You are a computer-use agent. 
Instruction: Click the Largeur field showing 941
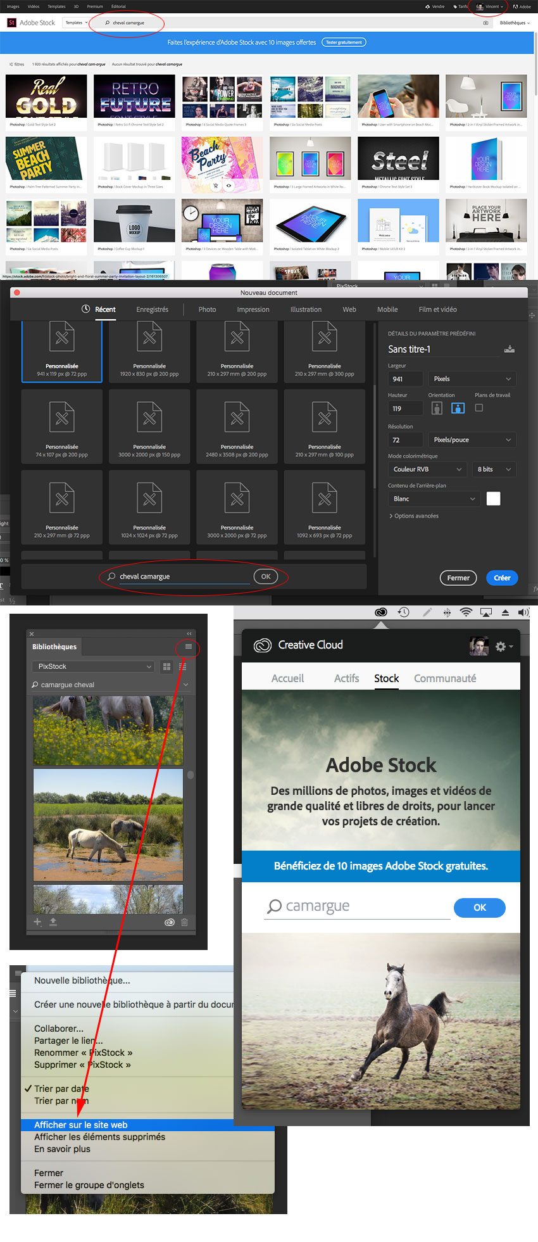point(405,379)
